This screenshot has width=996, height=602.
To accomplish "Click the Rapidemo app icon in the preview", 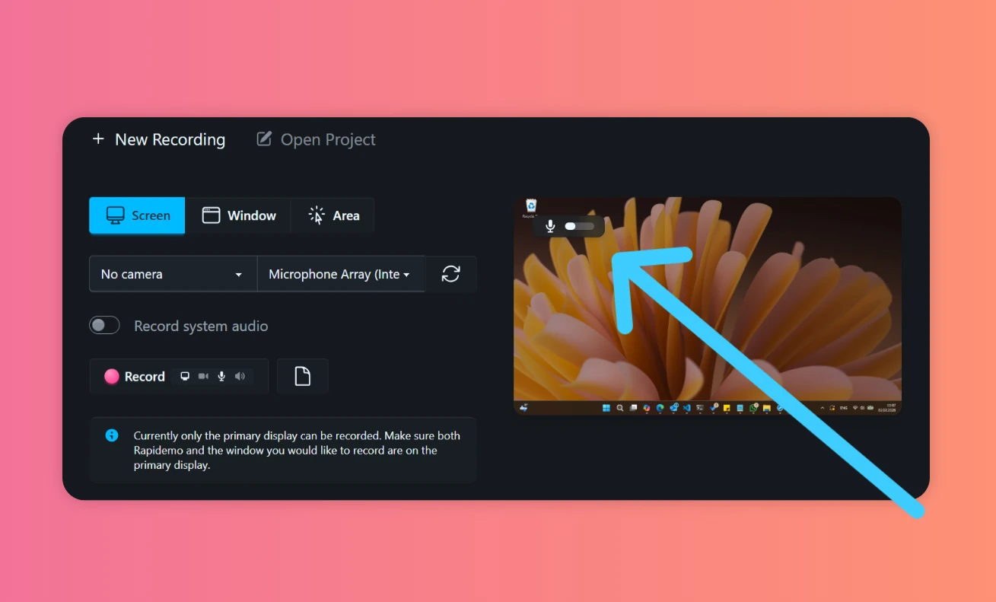I will [530, 205].
